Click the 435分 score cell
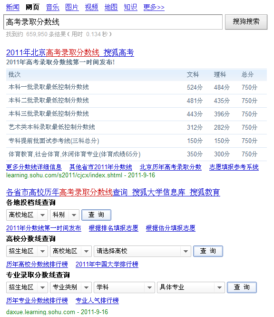The image size is (274, 317). [222, 101]
